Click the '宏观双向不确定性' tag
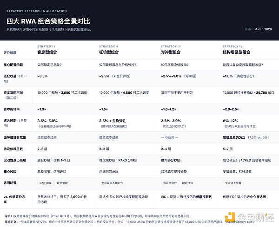This screenshot has height=227, width=279. click(x=112, y=183)
